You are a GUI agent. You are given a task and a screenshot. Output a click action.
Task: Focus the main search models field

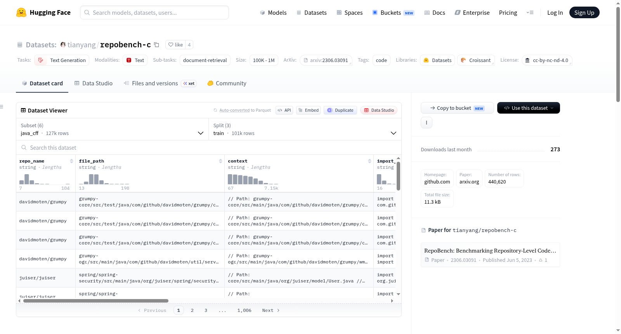(154, 12)
